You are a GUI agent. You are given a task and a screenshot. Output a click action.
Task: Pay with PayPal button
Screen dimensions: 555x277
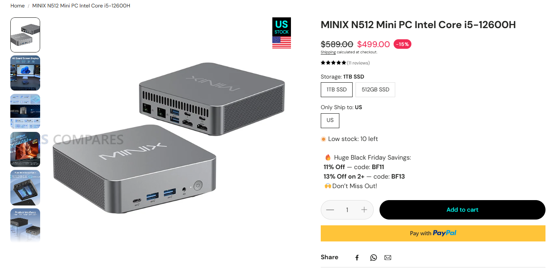click(x=433, y=233)
